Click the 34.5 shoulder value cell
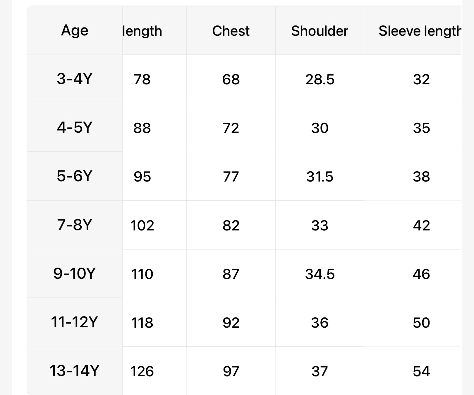 (320, 274)
